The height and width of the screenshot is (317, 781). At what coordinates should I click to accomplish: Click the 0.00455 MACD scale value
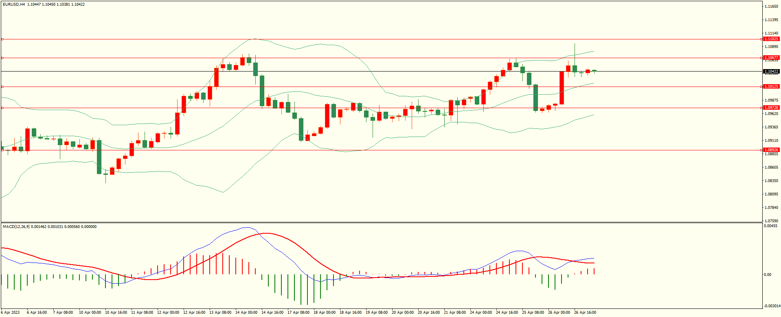click(770, 226)
